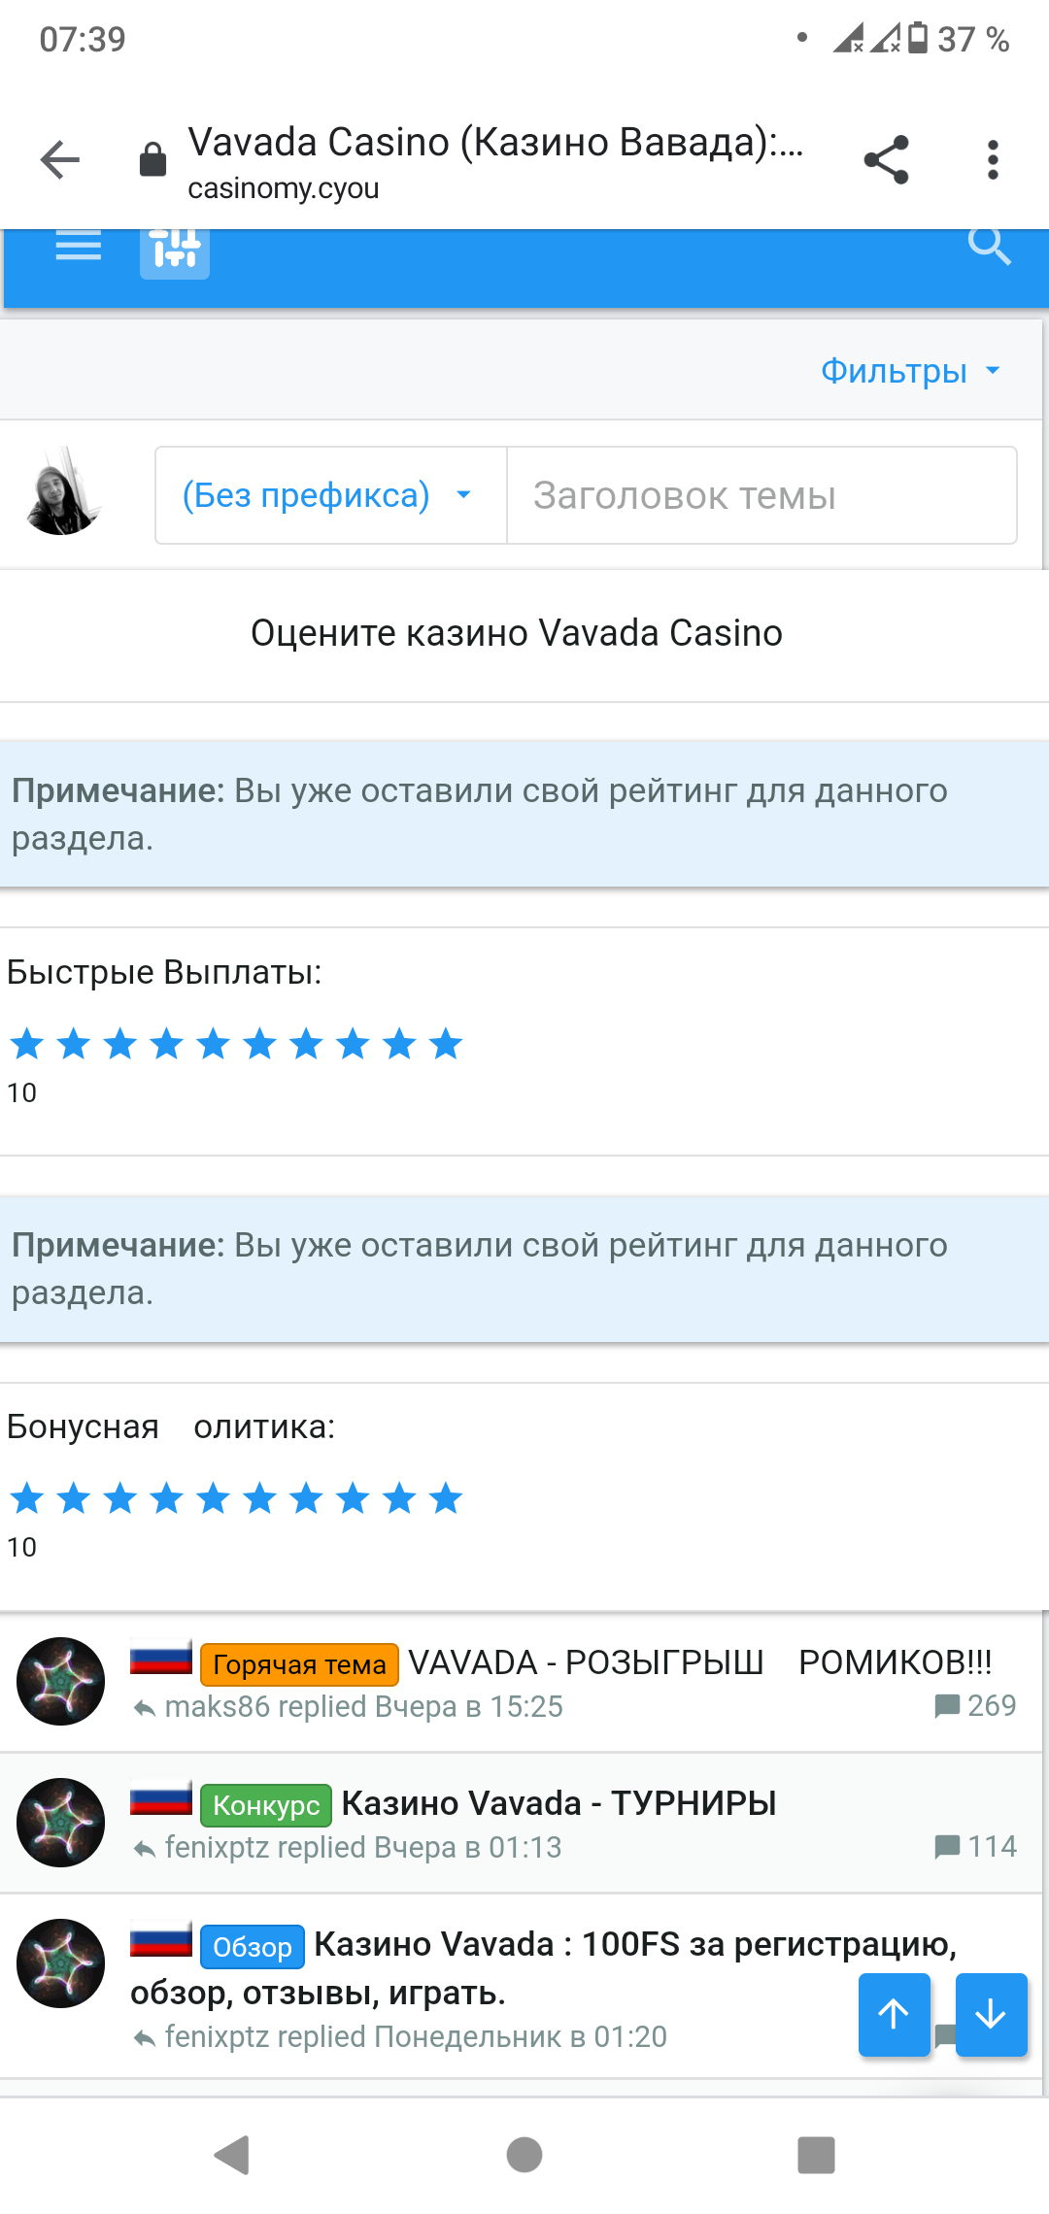Screen dimensions: 1049x2214
Task: Open forum search with magnifier icon
Action: tap(990, 247)
